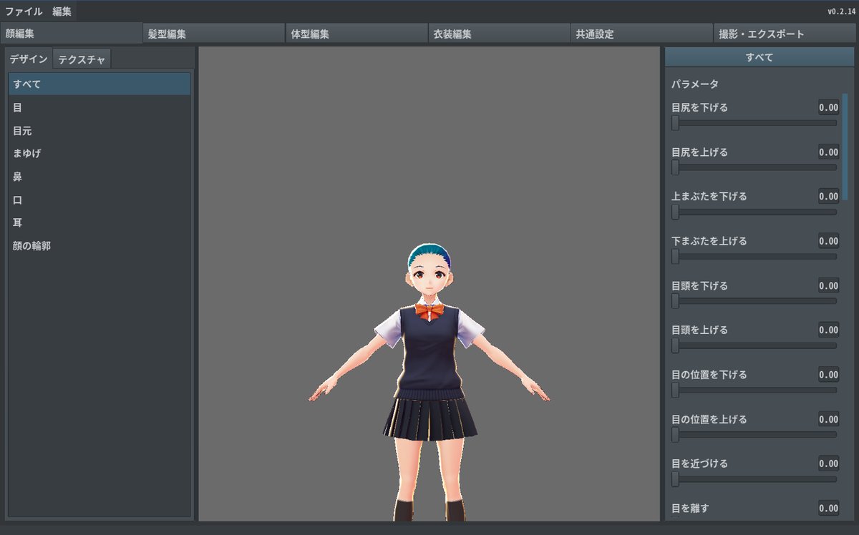Click the parameter panel vertical scrollbar
Image resolution: width=859 pixels, height=535 pixels.
(x=845, y=143)
